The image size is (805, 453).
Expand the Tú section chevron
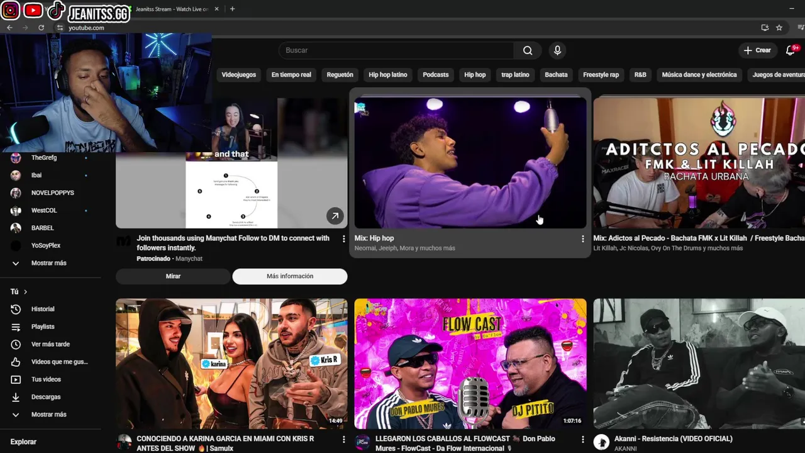coord(25,292)
